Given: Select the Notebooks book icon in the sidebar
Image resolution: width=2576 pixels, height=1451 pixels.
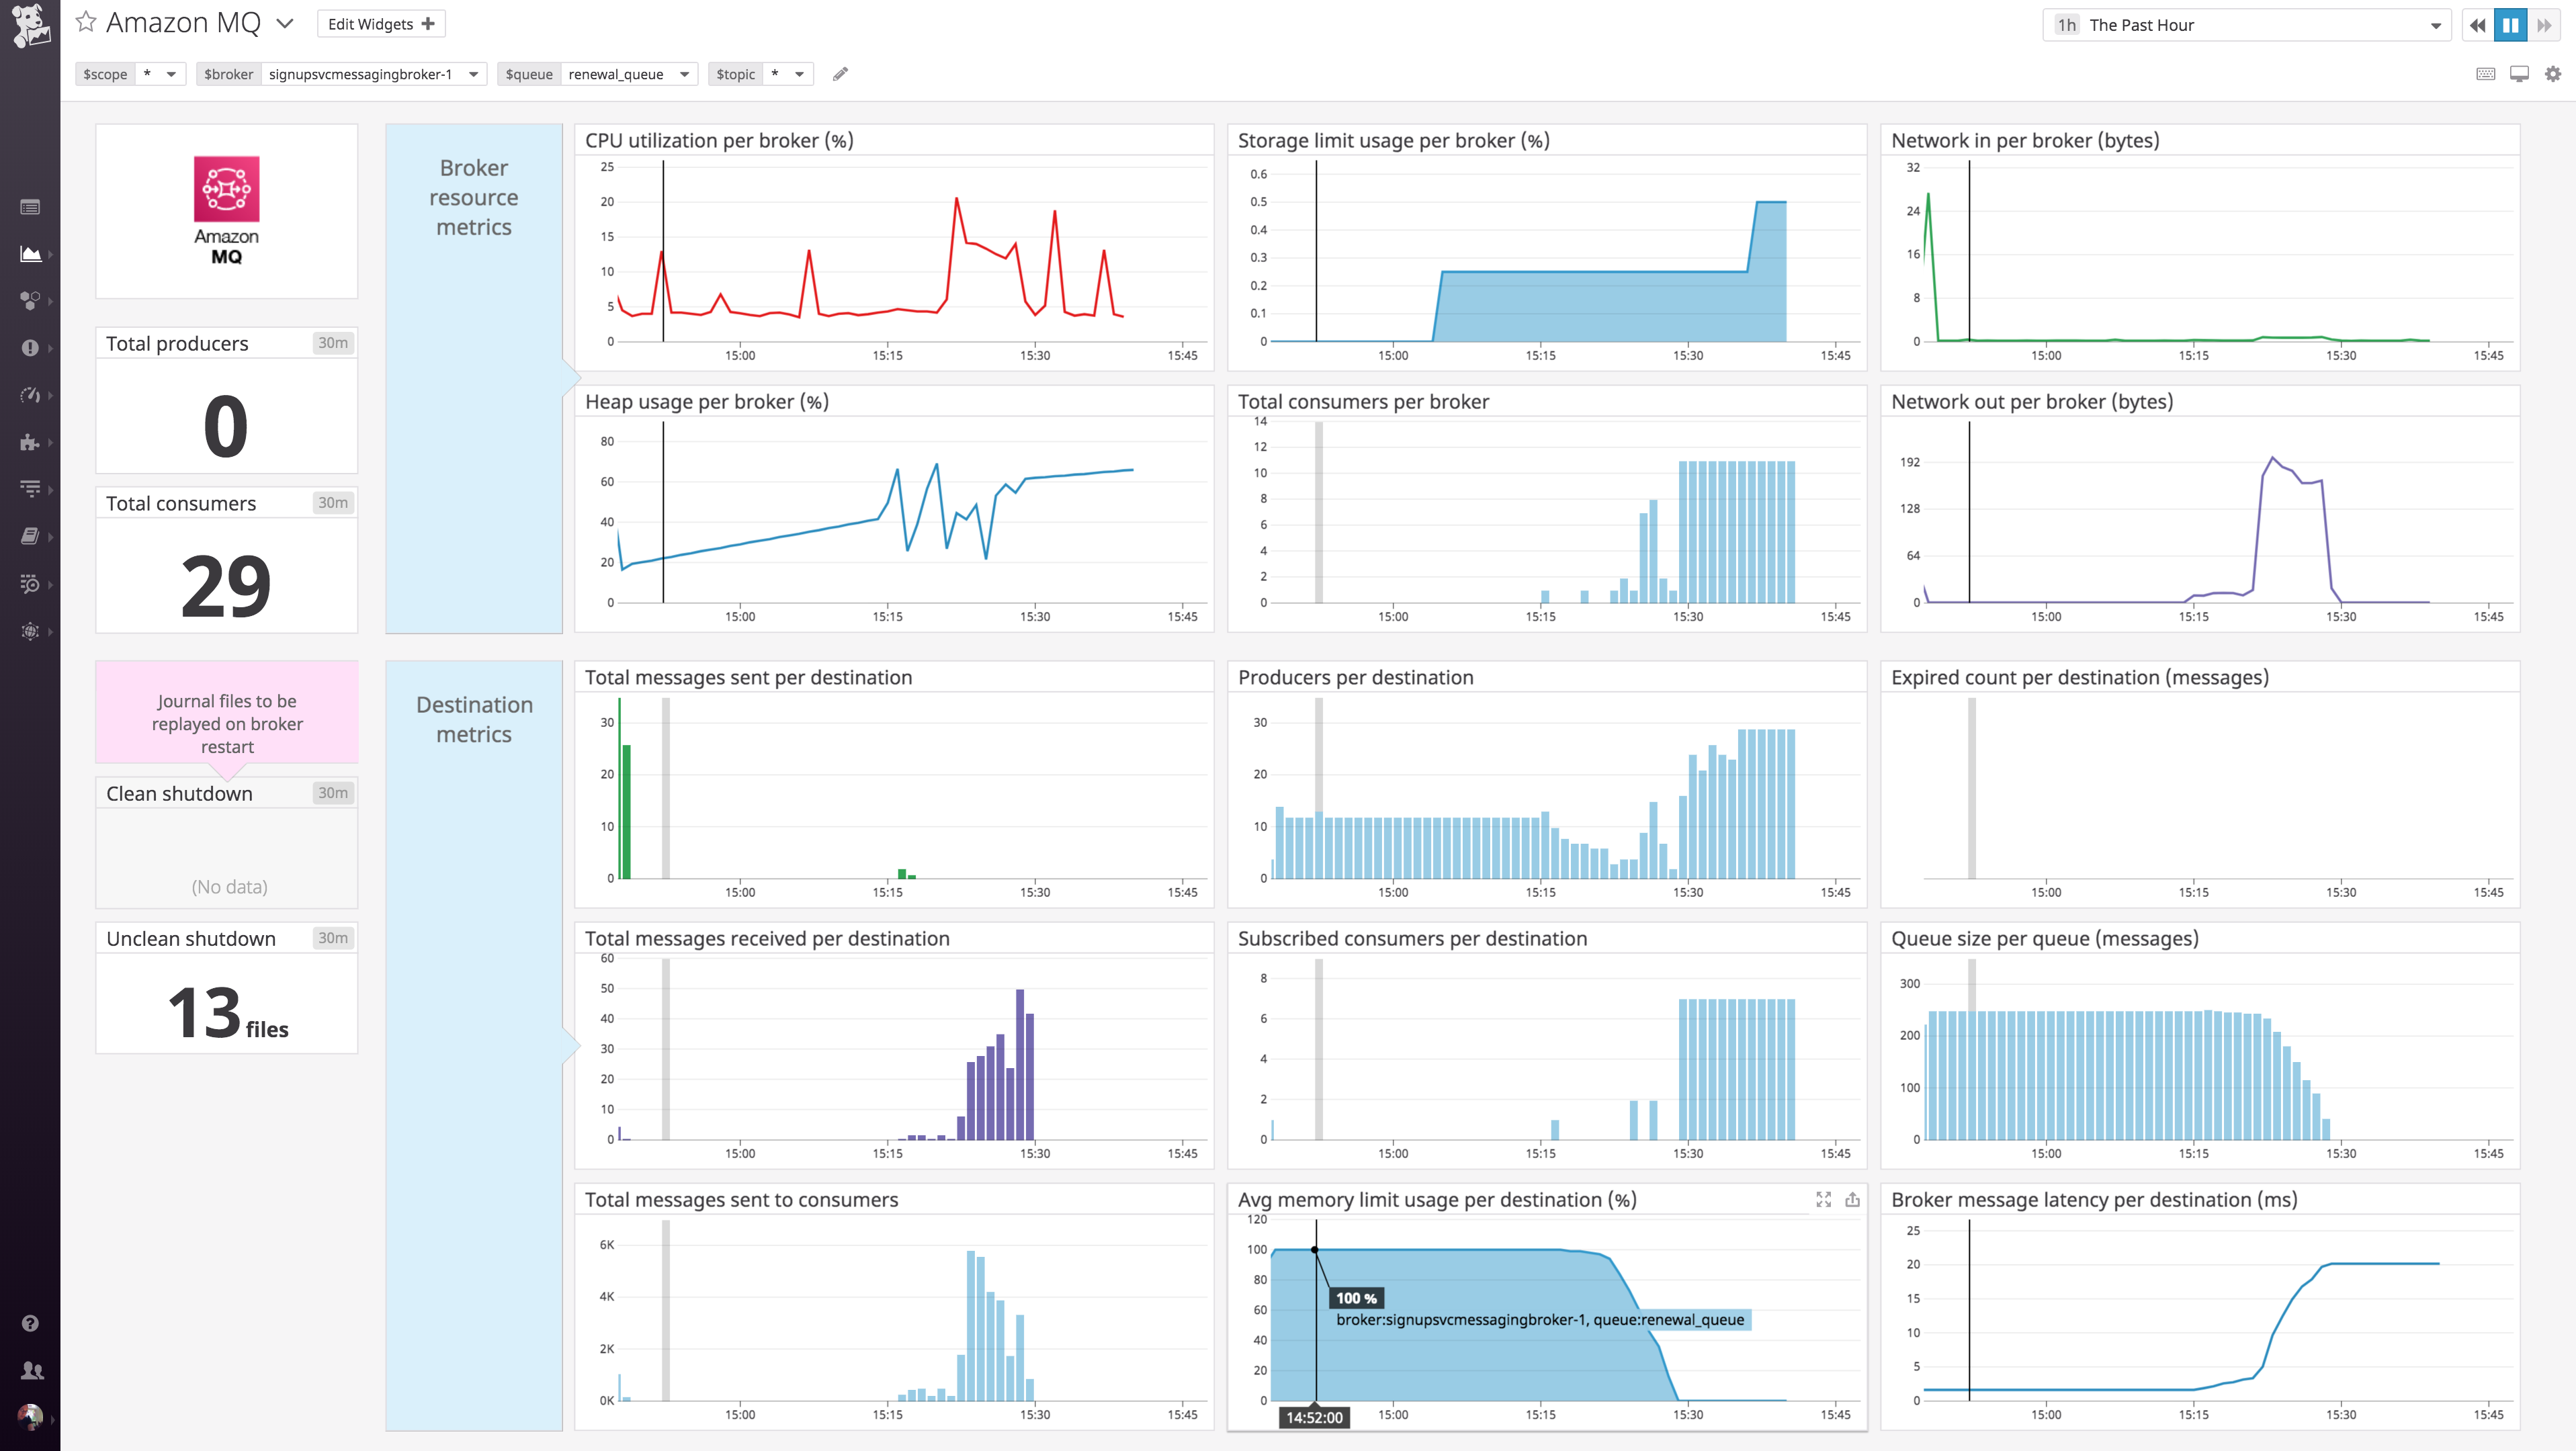Looking at the screenshot, I should 31,536.
